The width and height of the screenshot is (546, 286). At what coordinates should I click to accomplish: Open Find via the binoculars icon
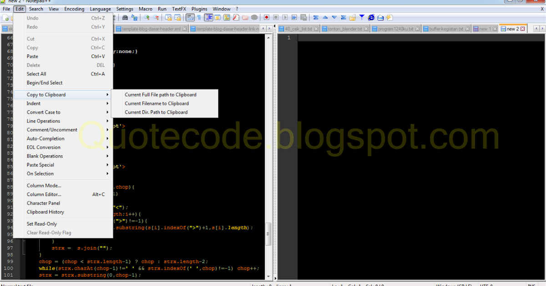click(125, 18)
